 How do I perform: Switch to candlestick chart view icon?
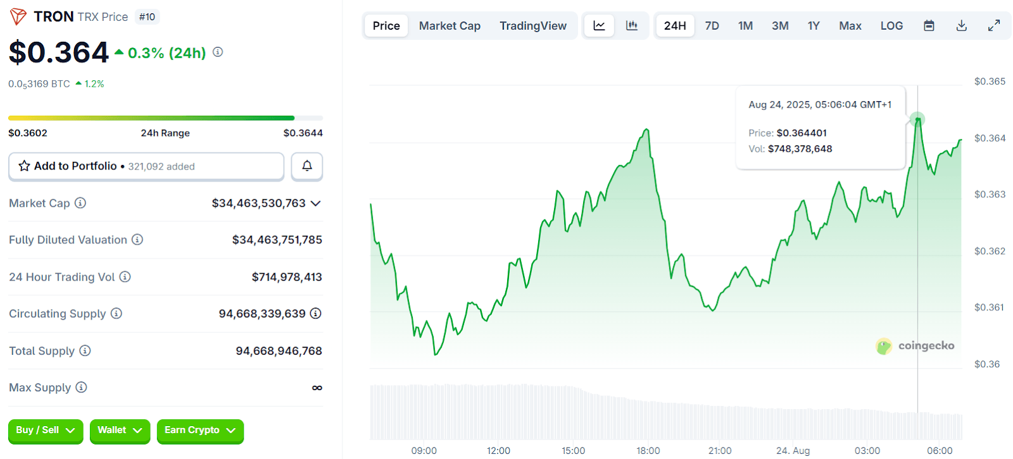632,26
